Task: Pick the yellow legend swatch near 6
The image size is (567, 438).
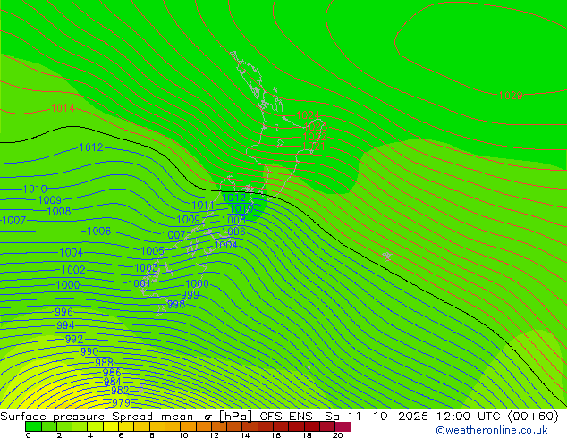Action: (x=111, y=426)
